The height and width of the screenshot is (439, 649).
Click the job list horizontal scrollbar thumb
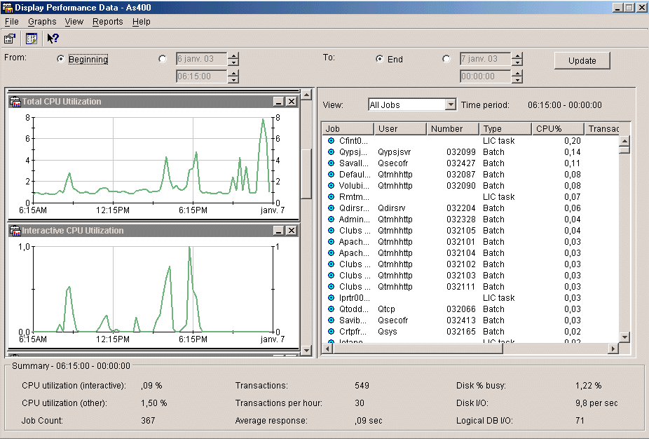pyautogui.click(x=418, y=349)
